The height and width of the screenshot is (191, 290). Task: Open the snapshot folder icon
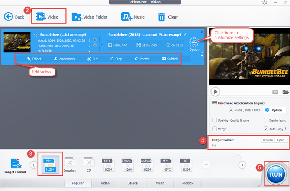pos(286,92)
